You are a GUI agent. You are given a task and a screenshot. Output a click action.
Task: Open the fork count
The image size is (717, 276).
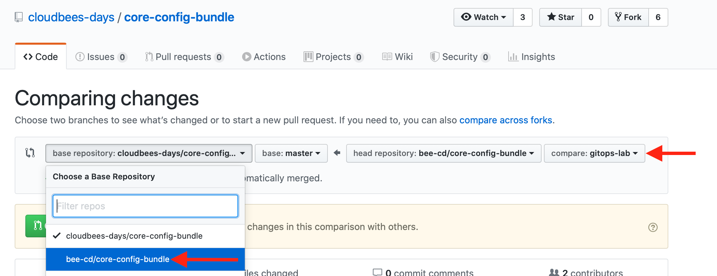point(658,17)
